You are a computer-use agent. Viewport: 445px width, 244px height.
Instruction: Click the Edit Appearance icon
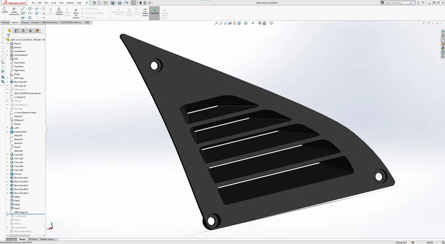coord(260,23)
